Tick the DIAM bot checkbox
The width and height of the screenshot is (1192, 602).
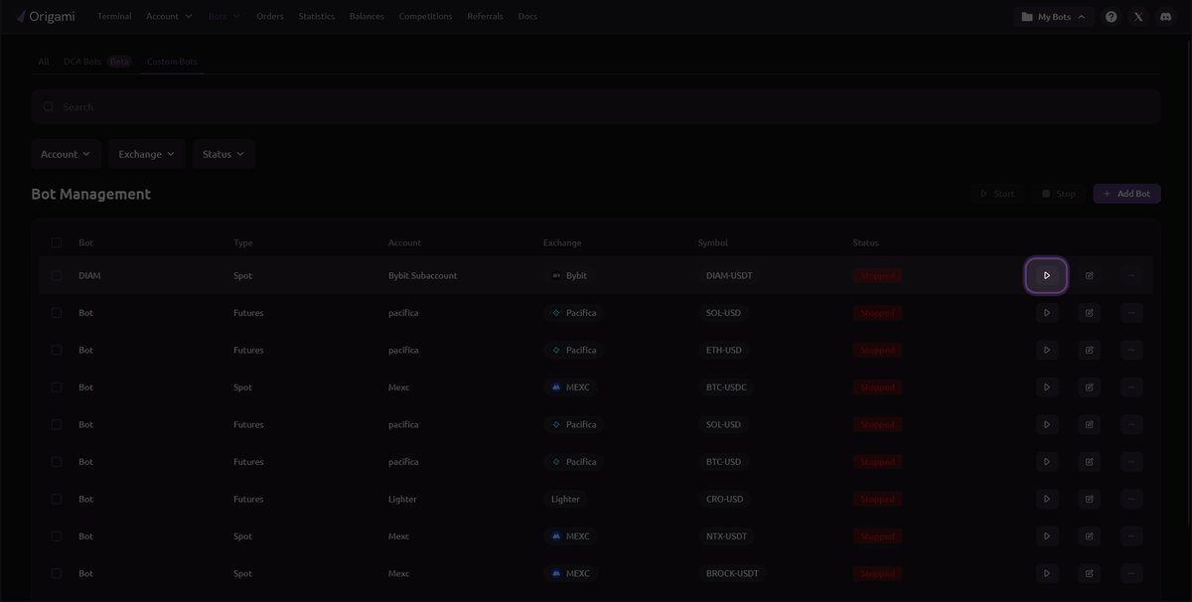click(57, 275)
